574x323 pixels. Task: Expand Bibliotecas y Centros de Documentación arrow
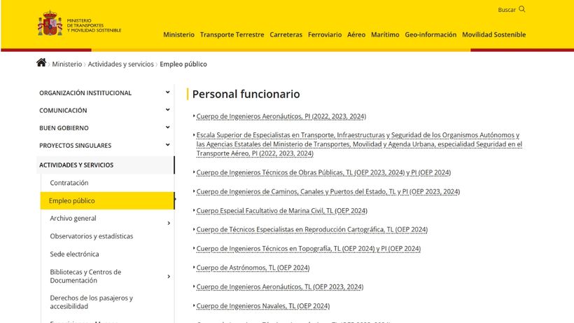tap(169, 276)
